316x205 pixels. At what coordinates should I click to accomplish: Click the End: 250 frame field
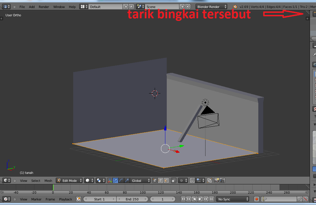point(132,199)
